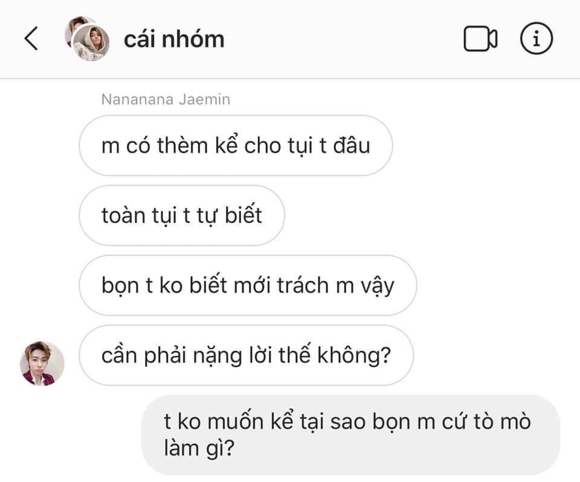Tap the word 'vậy' in the third message
This screenshot has height=482, width=580.
(377, 286)
